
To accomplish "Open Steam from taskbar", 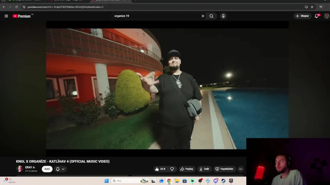I will tap(223, 181).
